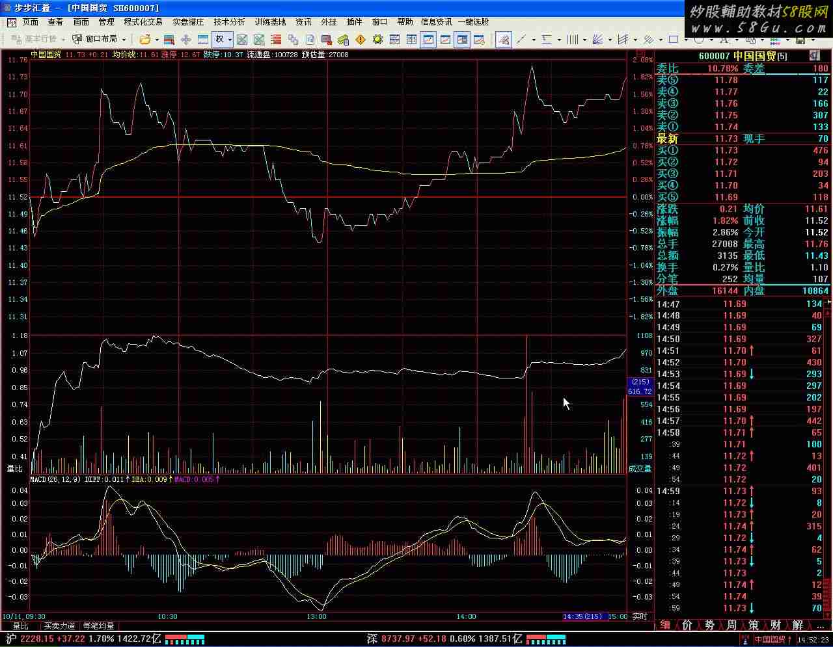Open the 程式化交易 menu

pos(143,22)
